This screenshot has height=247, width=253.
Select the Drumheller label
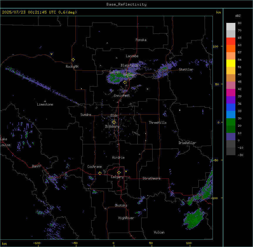[x=187, y=143]
